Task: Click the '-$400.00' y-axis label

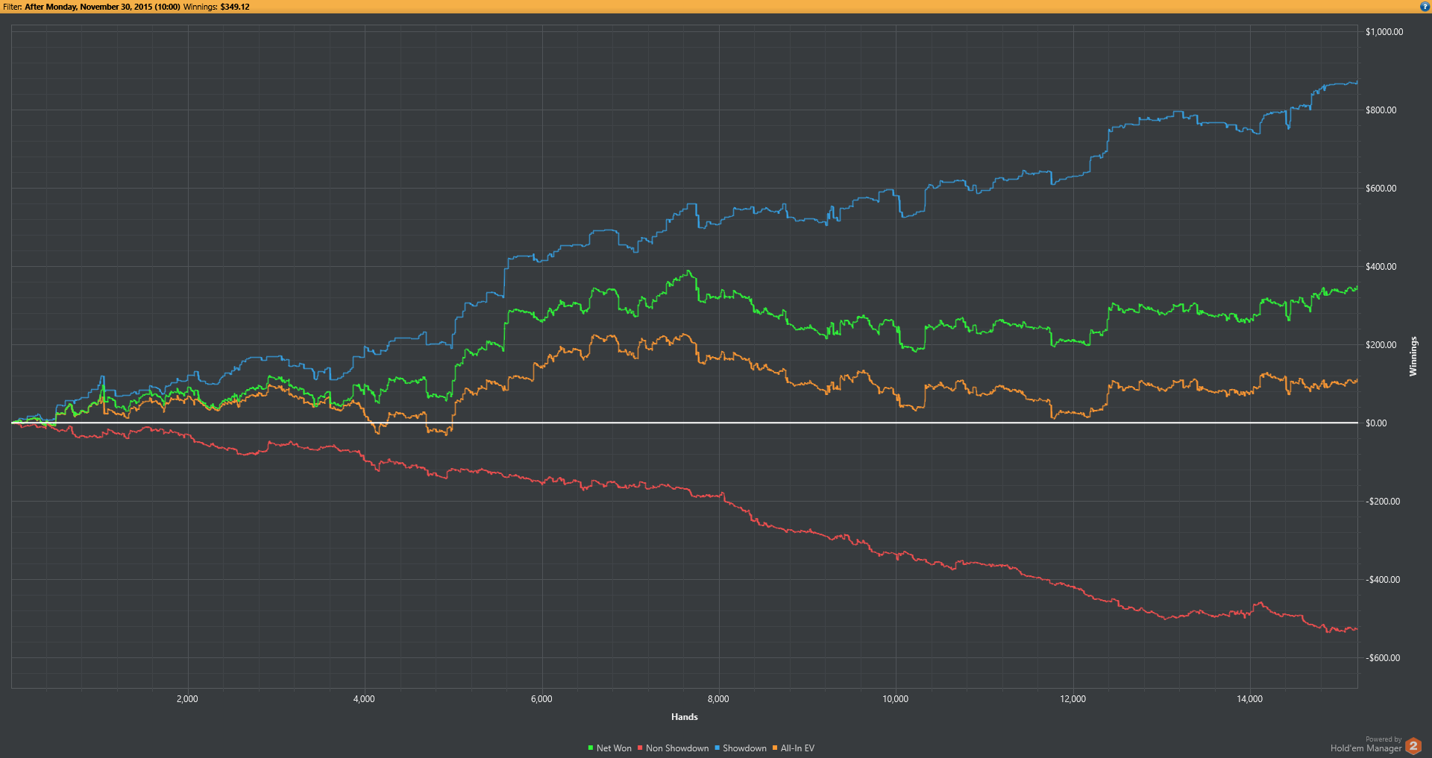Action: click(1383, 580)
